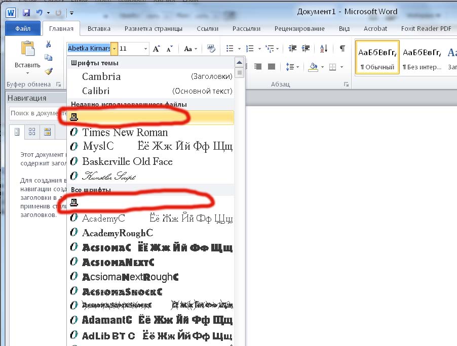Select the Рецензирование tab
This screenshot has width=457, height=346.
[299, 28]
